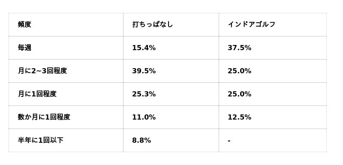The height and width of the screenshot is (165, 343).
Task: Click the 39.5% value
Action: pyautogui.click(x=144, y=71)
